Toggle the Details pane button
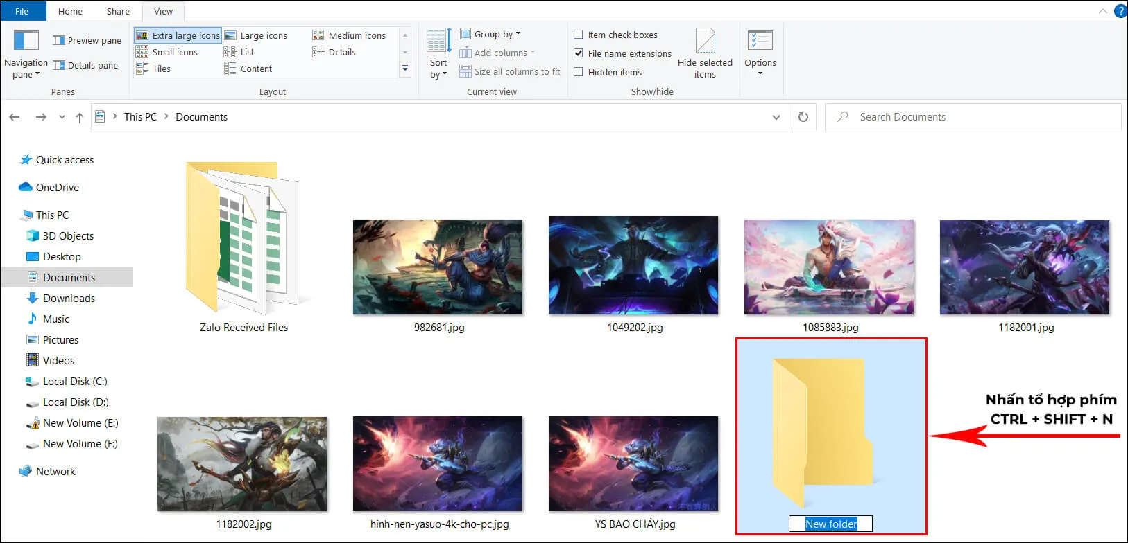This screenshot has width=1128, height=543. (86, 65)
